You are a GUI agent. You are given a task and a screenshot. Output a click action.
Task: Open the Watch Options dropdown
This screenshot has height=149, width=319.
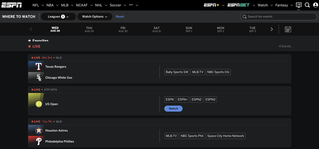point(95,17)
